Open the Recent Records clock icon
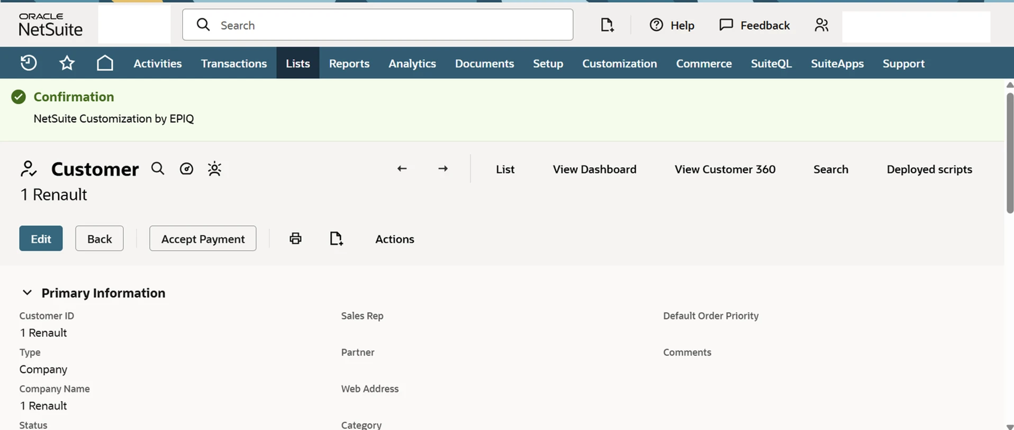 (x=29, y=63)
